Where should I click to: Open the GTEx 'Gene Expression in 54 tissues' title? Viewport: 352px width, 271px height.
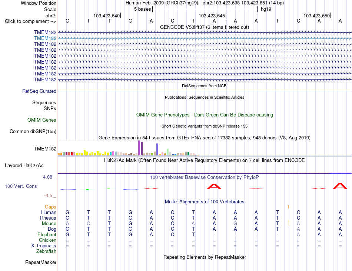(205, 138)
